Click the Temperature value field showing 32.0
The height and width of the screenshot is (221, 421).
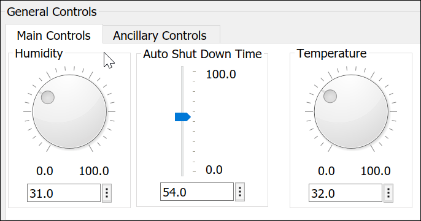pyautogui.click(x=346, y=193)
